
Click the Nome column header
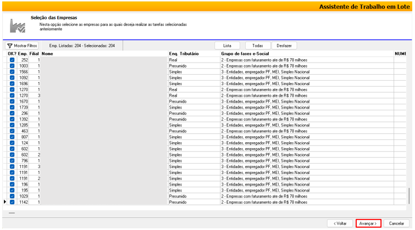coord(47,54)
